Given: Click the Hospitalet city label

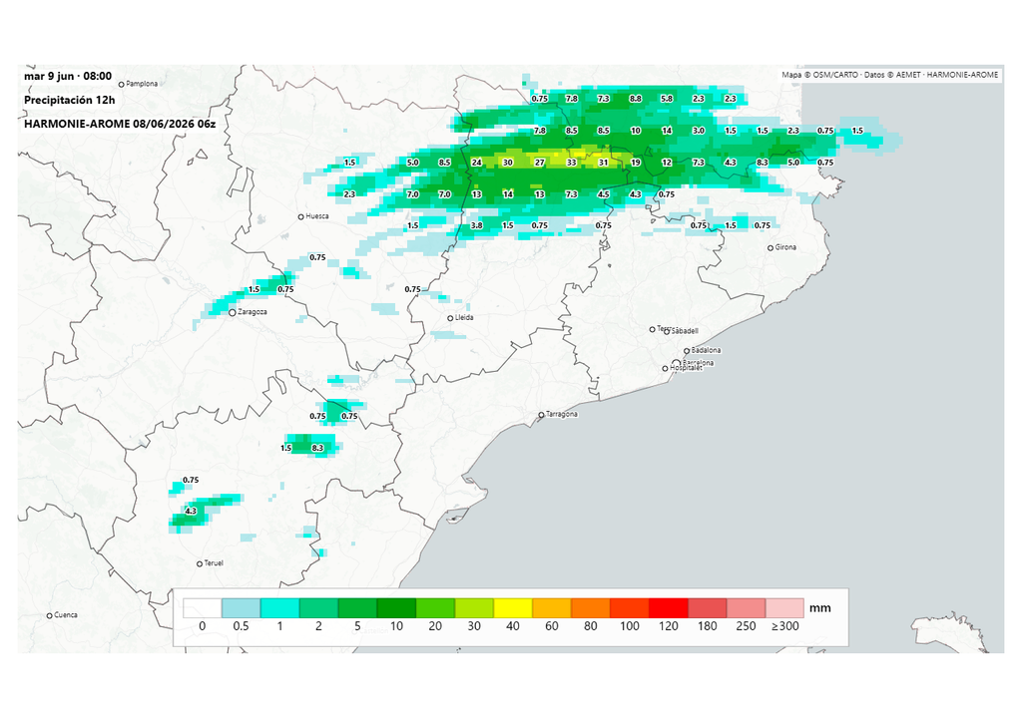Looking at the screenshot, I should [687, 369].
